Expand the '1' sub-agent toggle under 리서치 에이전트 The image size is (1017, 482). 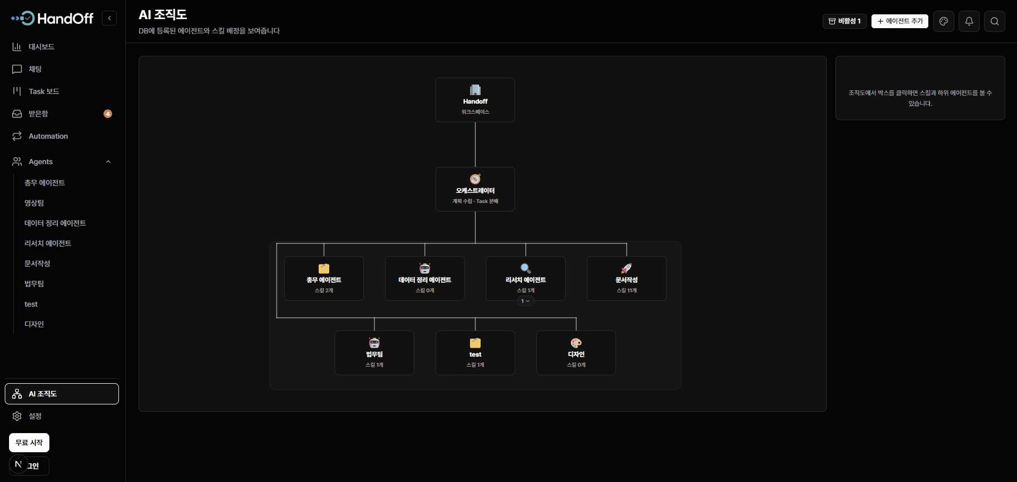pos(526,301)
